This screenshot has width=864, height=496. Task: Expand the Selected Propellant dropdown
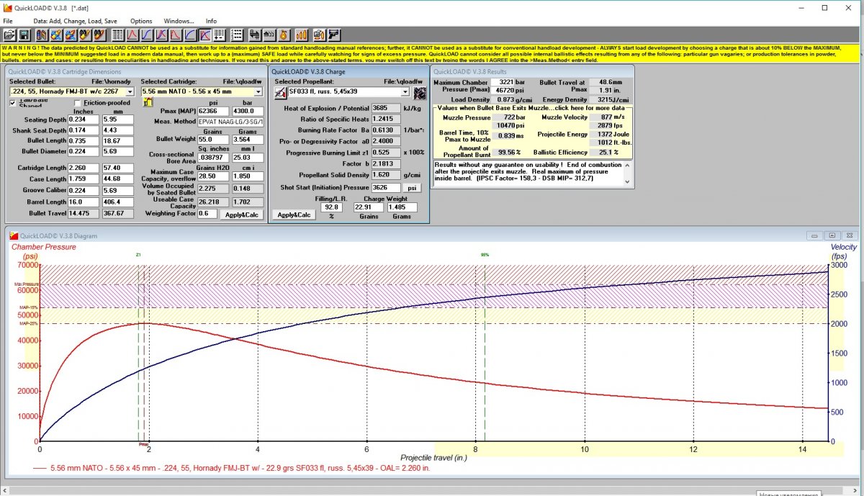pyautogui.click(x=405, y=92)
